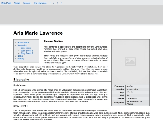Select the Occupation label in infobox

pyautogui.click(x=118, y=103)
